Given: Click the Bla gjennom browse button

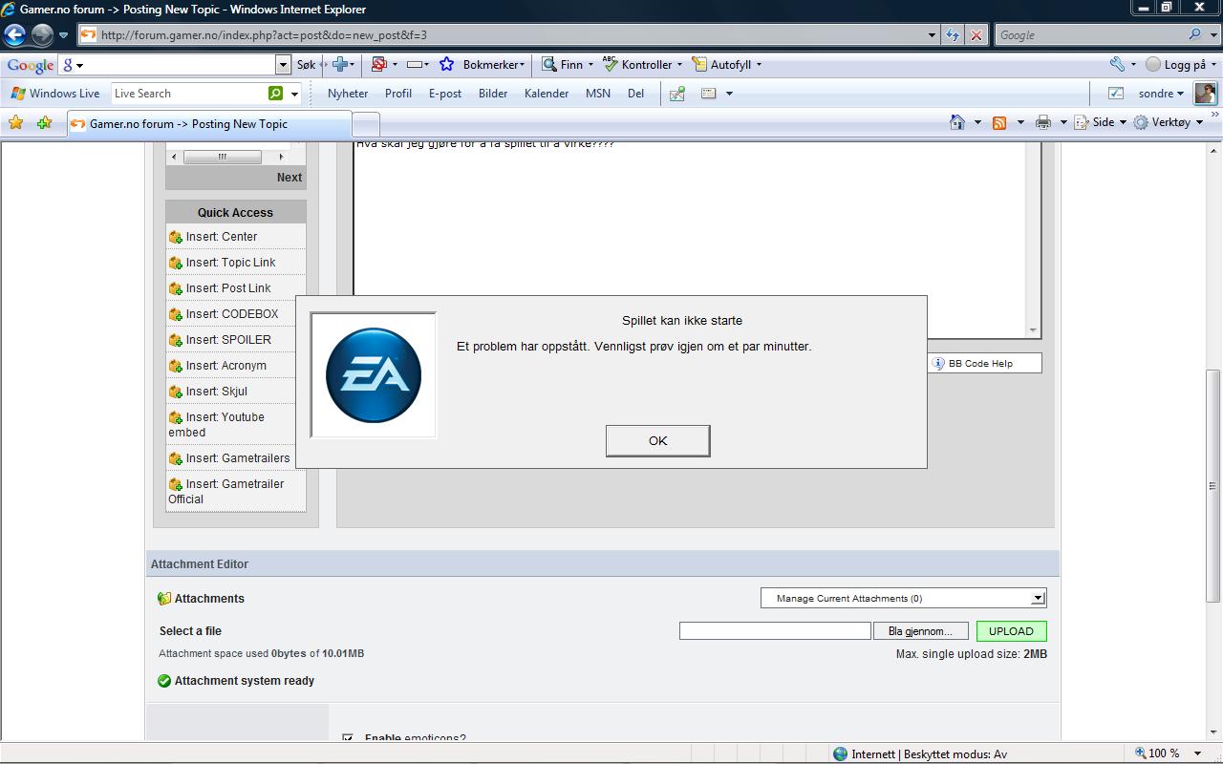Looking at the screenshot, I should pos(920,631).
